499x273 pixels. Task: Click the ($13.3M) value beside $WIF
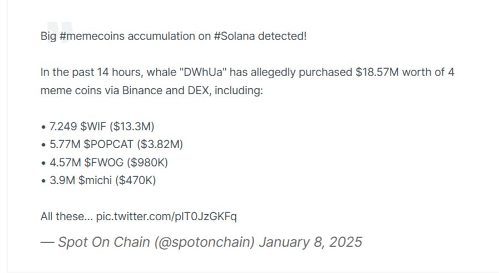(x=132, y=127)
